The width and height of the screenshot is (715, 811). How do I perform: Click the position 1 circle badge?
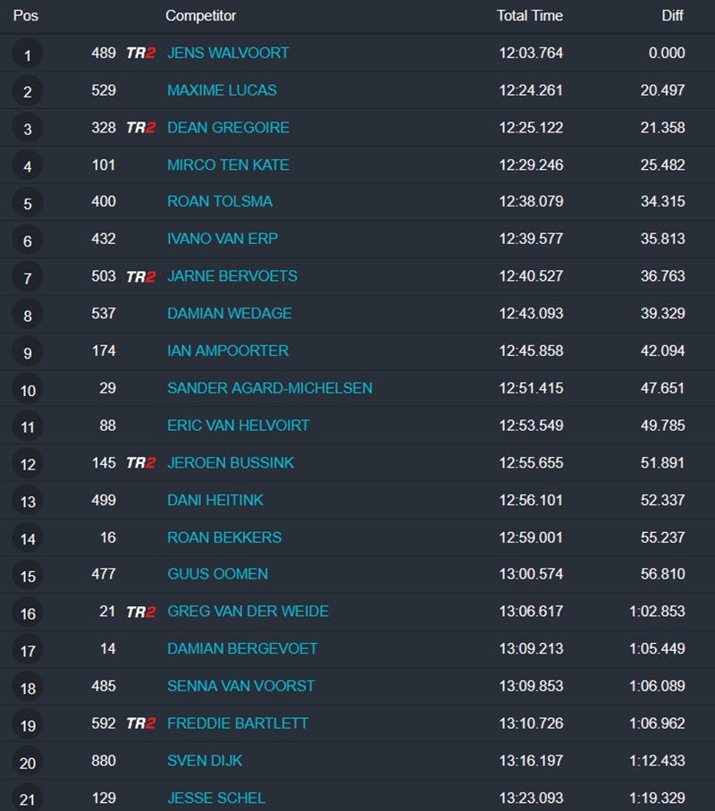tap(28, 55)
